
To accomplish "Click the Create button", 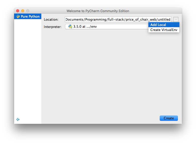I will click(169, 118).
